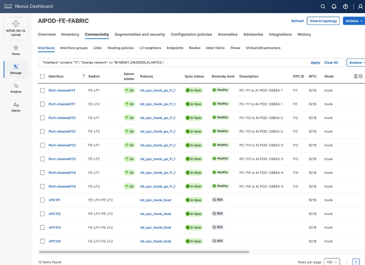Click the horizontal table scrollbar
The image size is (365, 265).
coord(144,252)
